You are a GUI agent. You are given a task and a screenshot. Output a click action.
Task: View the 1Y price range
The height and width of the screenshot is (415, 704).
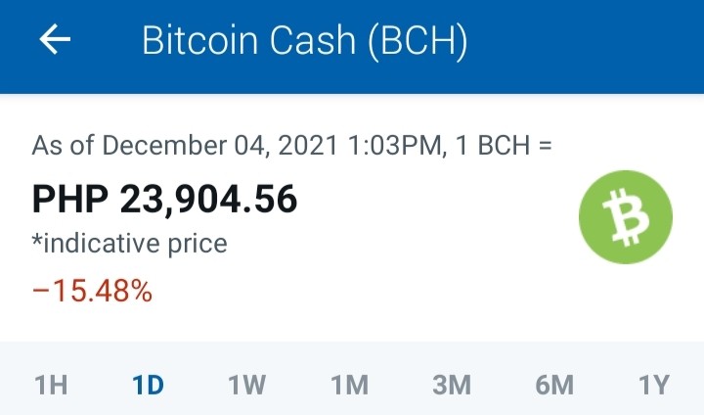[x=654, y=386]
